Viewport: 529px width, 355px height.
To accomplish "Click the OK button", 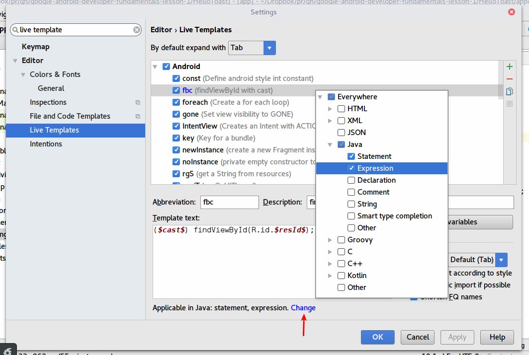I will (377, 337).
